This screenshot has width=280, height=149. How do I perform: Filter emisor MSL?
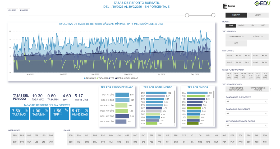click(x=208, y=136)
